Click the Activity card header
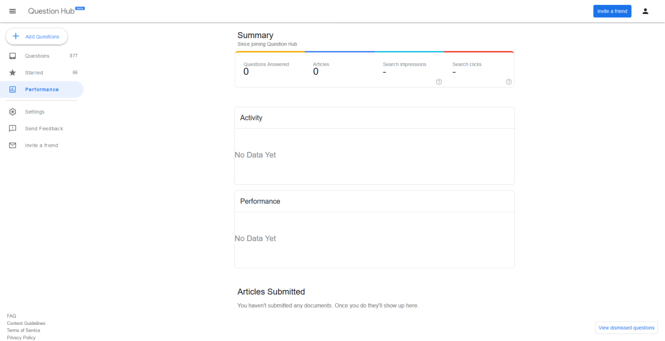Screen dimensions: 665x341 point(375,118)
